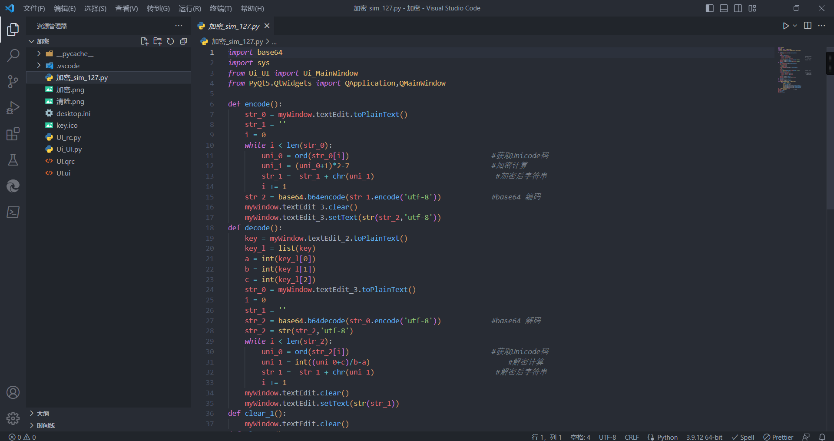Collapse all folders in explorer
The image size is (834, 441).
(x=183, y=41)
